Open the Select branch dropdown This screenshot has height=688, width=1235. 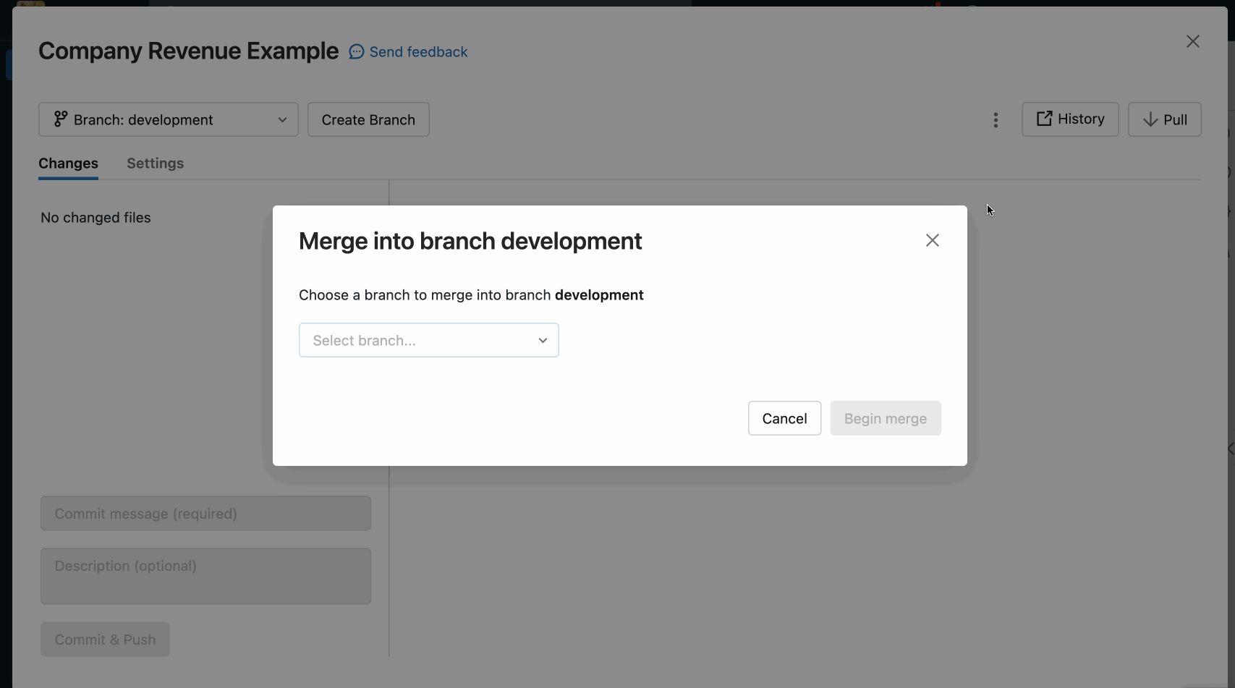coord(428,340)
